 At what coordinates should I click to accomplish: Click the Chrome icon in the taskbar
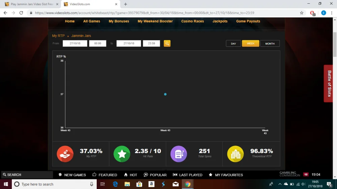point(188,184)
